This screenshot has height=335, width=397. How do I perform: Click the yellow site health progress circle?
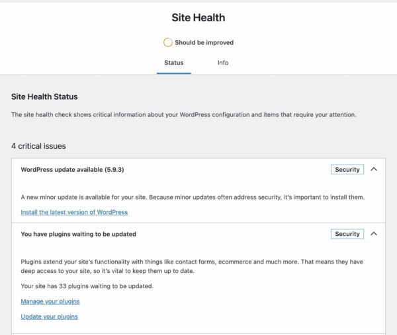pyautogui.click(x=167, y=42)
